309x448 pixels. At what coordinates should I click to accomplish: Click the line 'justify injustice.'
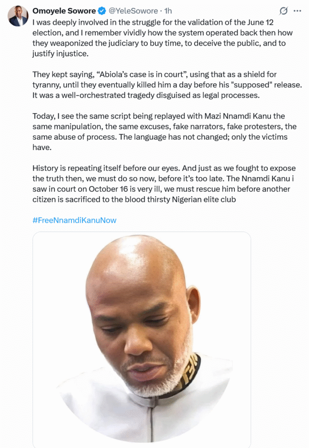coord(60,54)
